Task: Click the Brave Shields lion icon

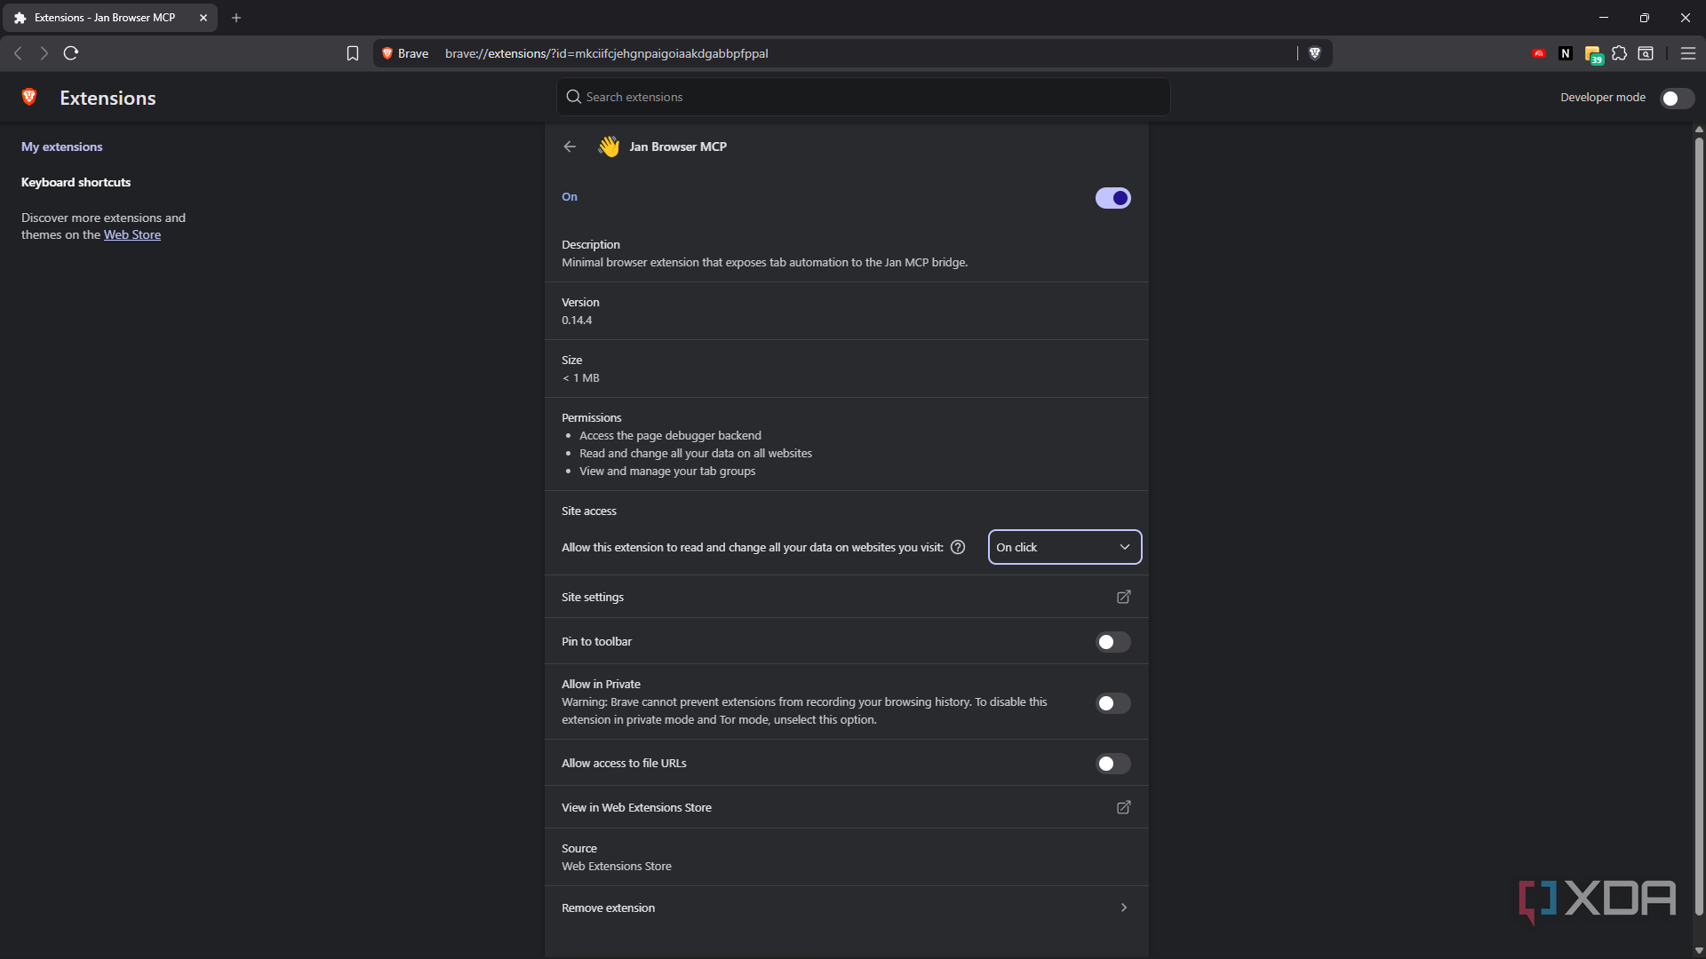Action: pos(1315,53)
